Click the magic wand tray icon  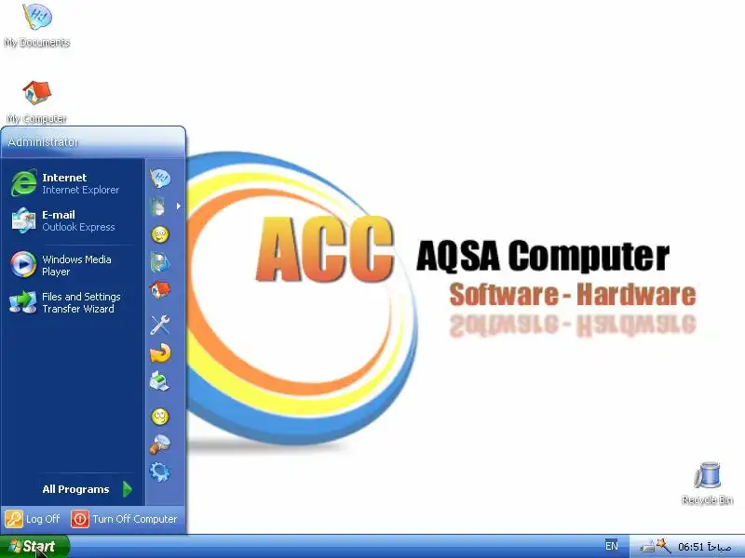click(663, 546)
